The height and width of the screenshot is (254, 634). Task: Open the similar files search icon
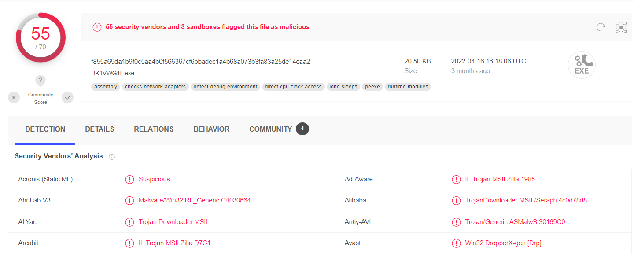coord(621,27)
